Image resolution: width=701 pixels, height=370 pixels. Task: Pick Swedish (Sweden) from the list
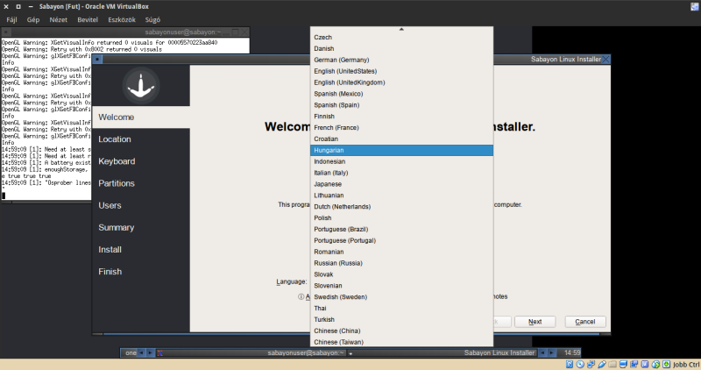coord(401,297)
